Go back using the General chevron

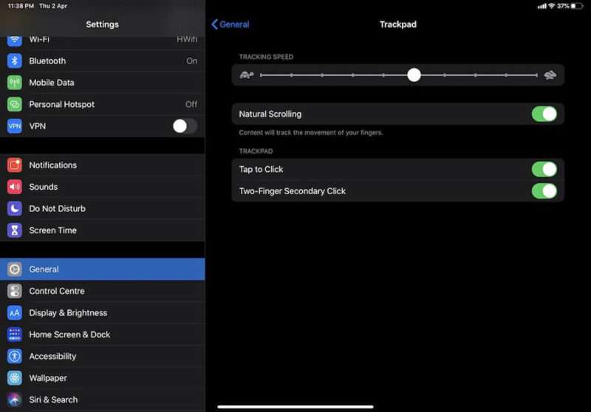click(x=230, y=24)
